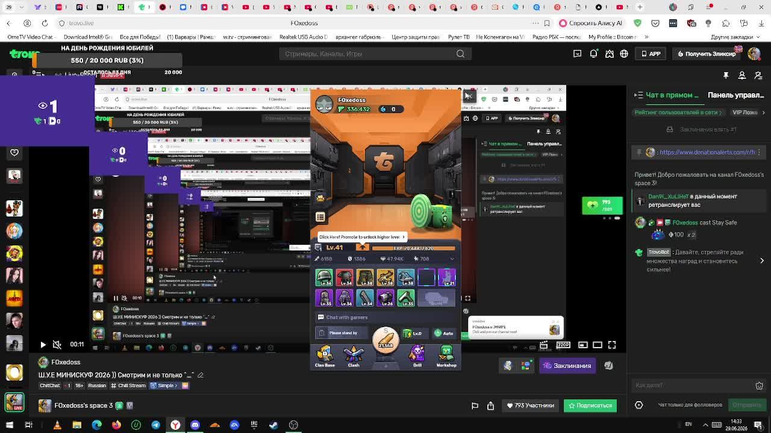Open the language globe icon
Image resolution: width=771 pixels, height=433 pixels.
[x=624, y=54]
